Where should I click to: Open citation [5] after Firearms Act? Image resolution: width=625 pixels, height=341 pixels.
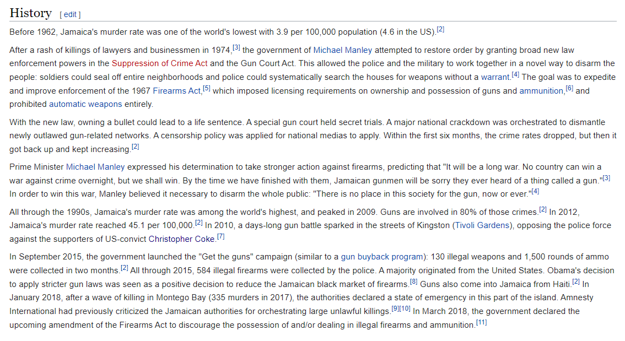(x=207, y=88)
